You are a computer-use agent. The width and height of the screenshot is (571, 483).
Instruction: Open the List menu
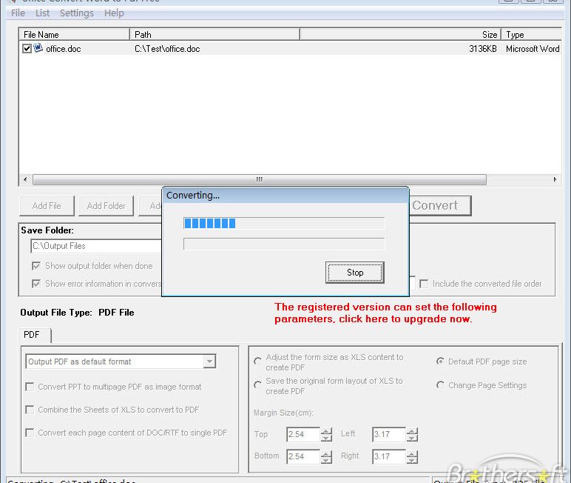tap(43, 13)
